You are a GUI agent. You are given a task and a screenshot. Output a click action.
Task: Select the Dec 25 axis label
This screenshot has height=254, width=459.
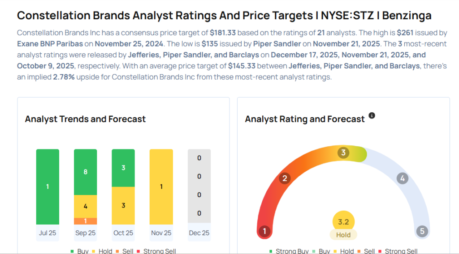pos(199,233)
